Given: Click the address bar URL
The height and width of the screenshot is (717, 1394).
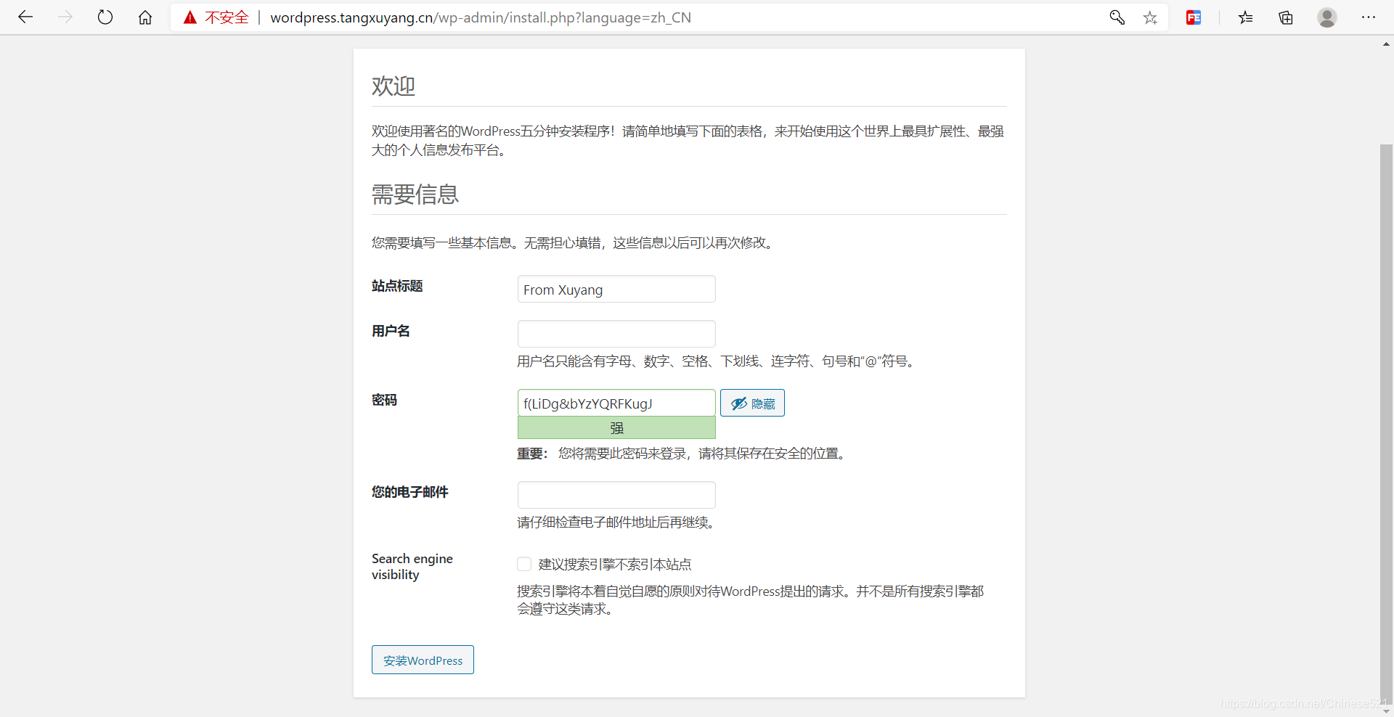Looking at the screenshot, I should (481, 17).
